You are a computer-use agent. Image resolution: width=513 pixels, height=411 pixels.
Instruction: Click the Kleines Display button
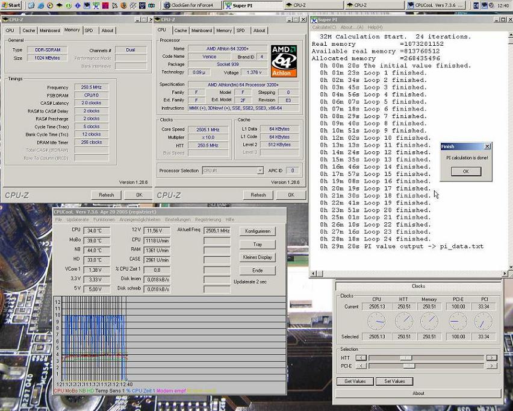[x=258, y=257]
